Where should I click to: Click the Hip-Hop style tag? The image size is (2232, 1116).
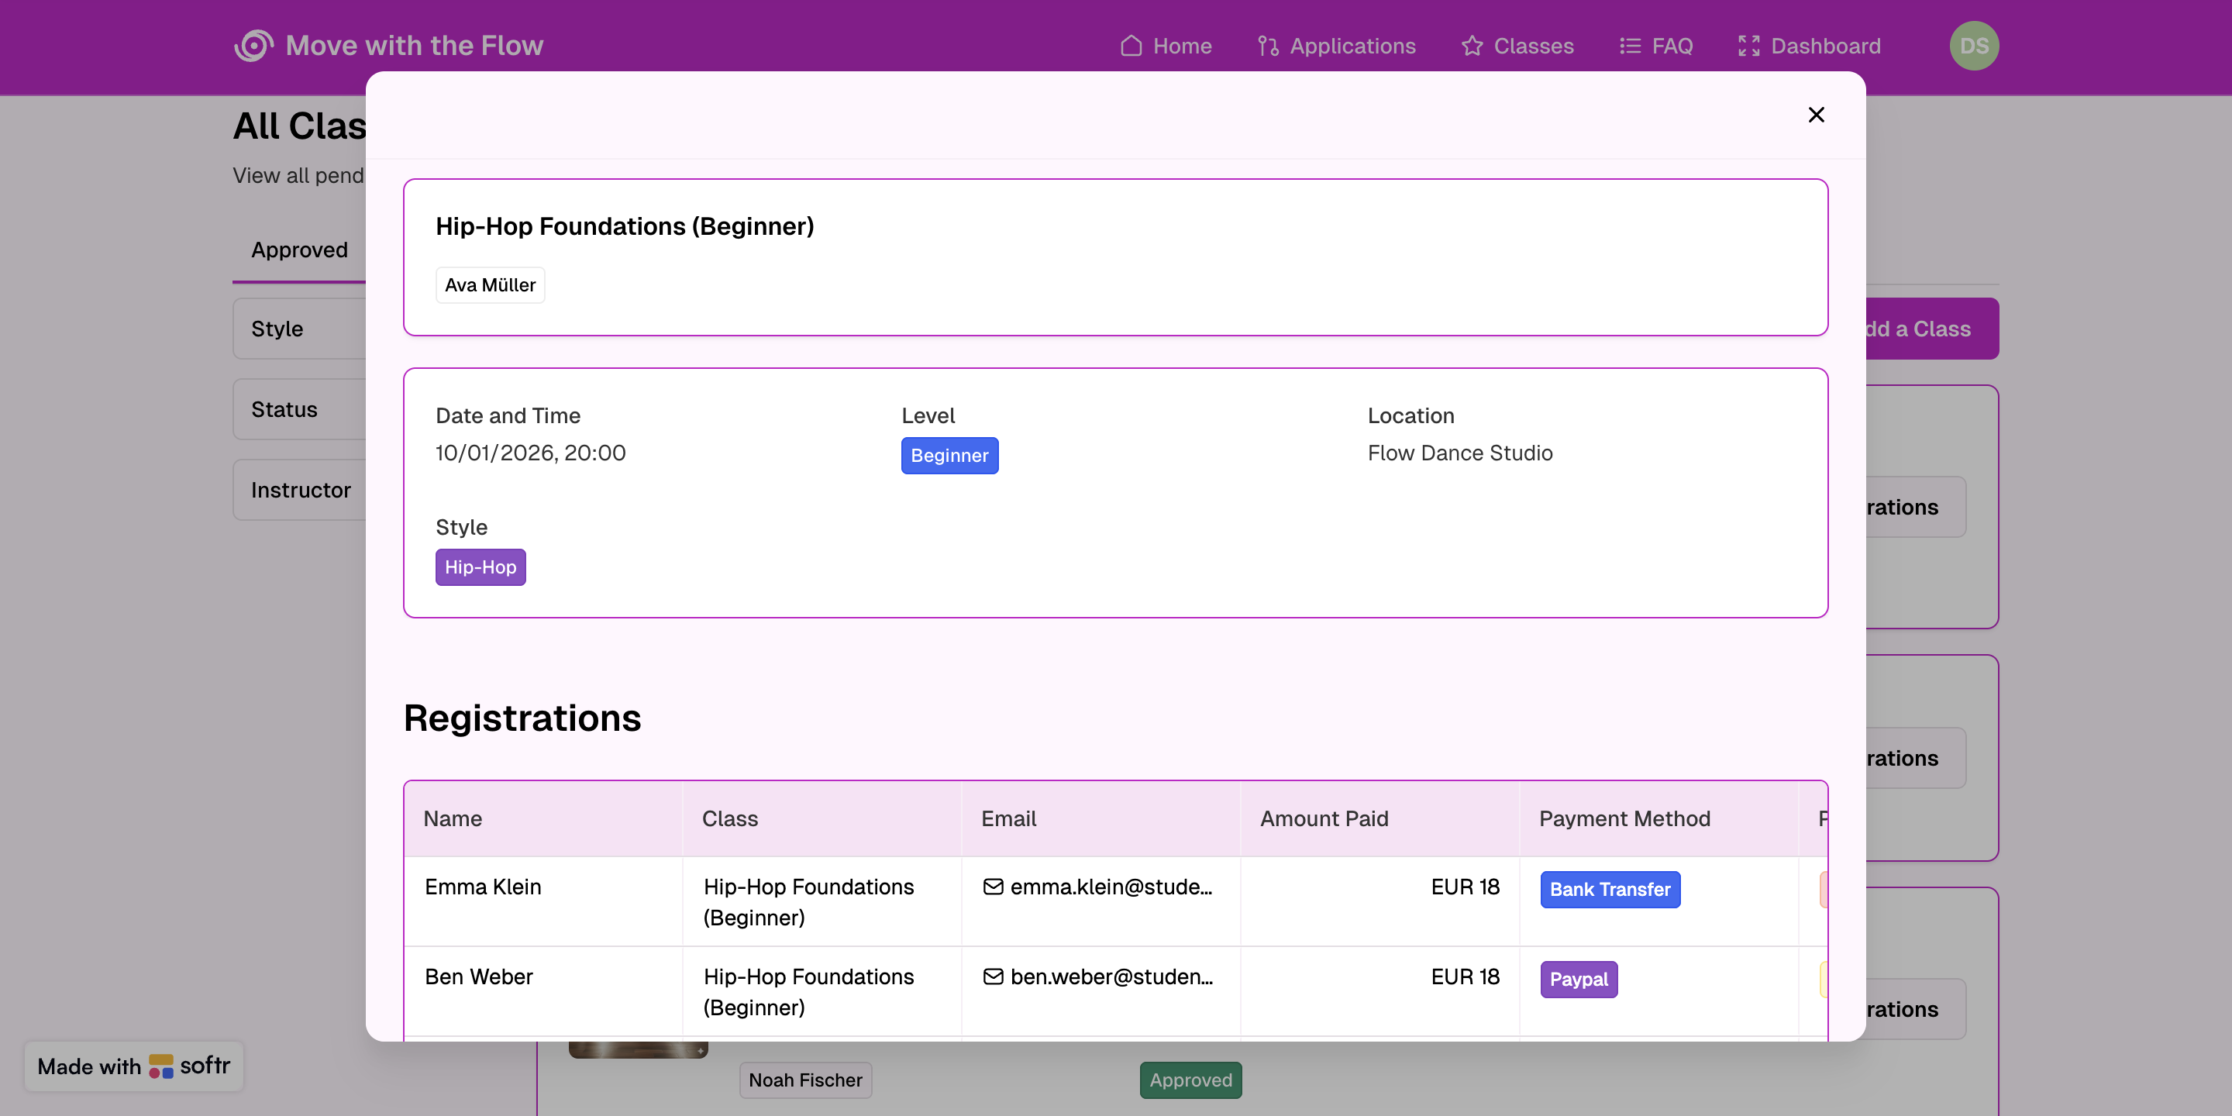[480, 567]
